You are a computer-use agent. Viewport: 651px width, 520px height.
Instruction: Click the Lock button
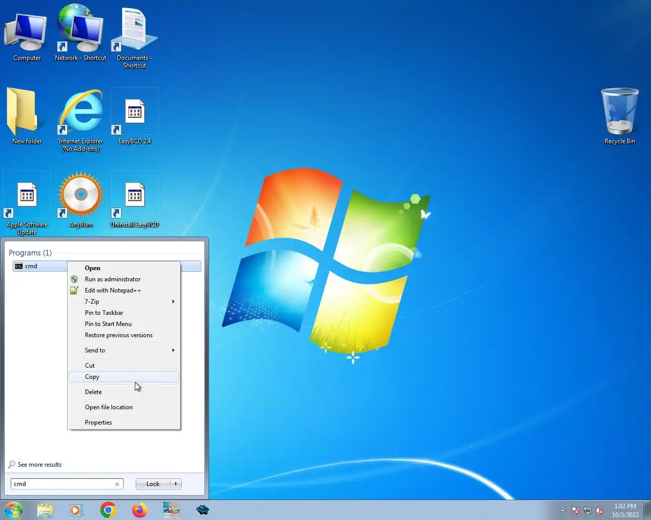tap(153, 484)
